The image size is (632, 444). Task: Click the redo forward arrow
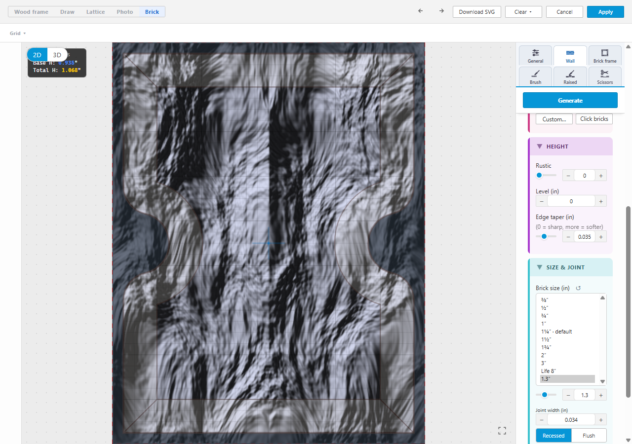[441, 11]
